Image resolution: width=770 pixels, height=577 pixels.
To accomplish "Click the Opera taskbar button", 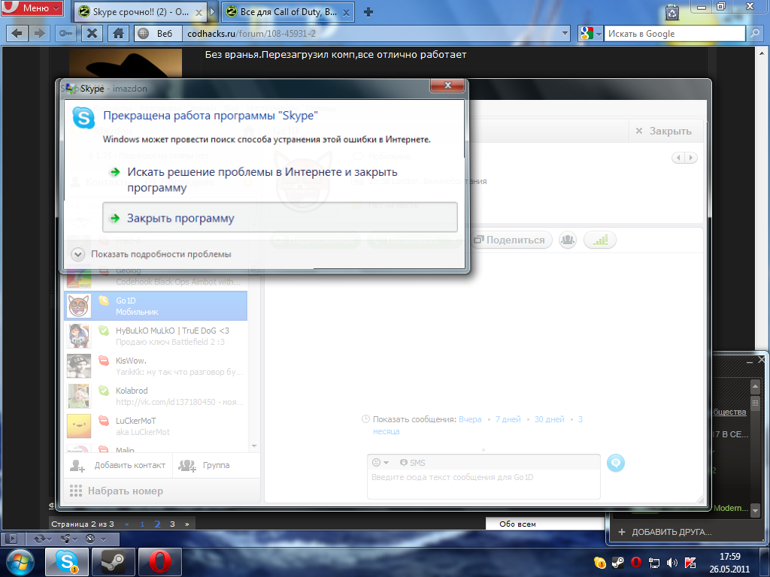I will [160, 562].
